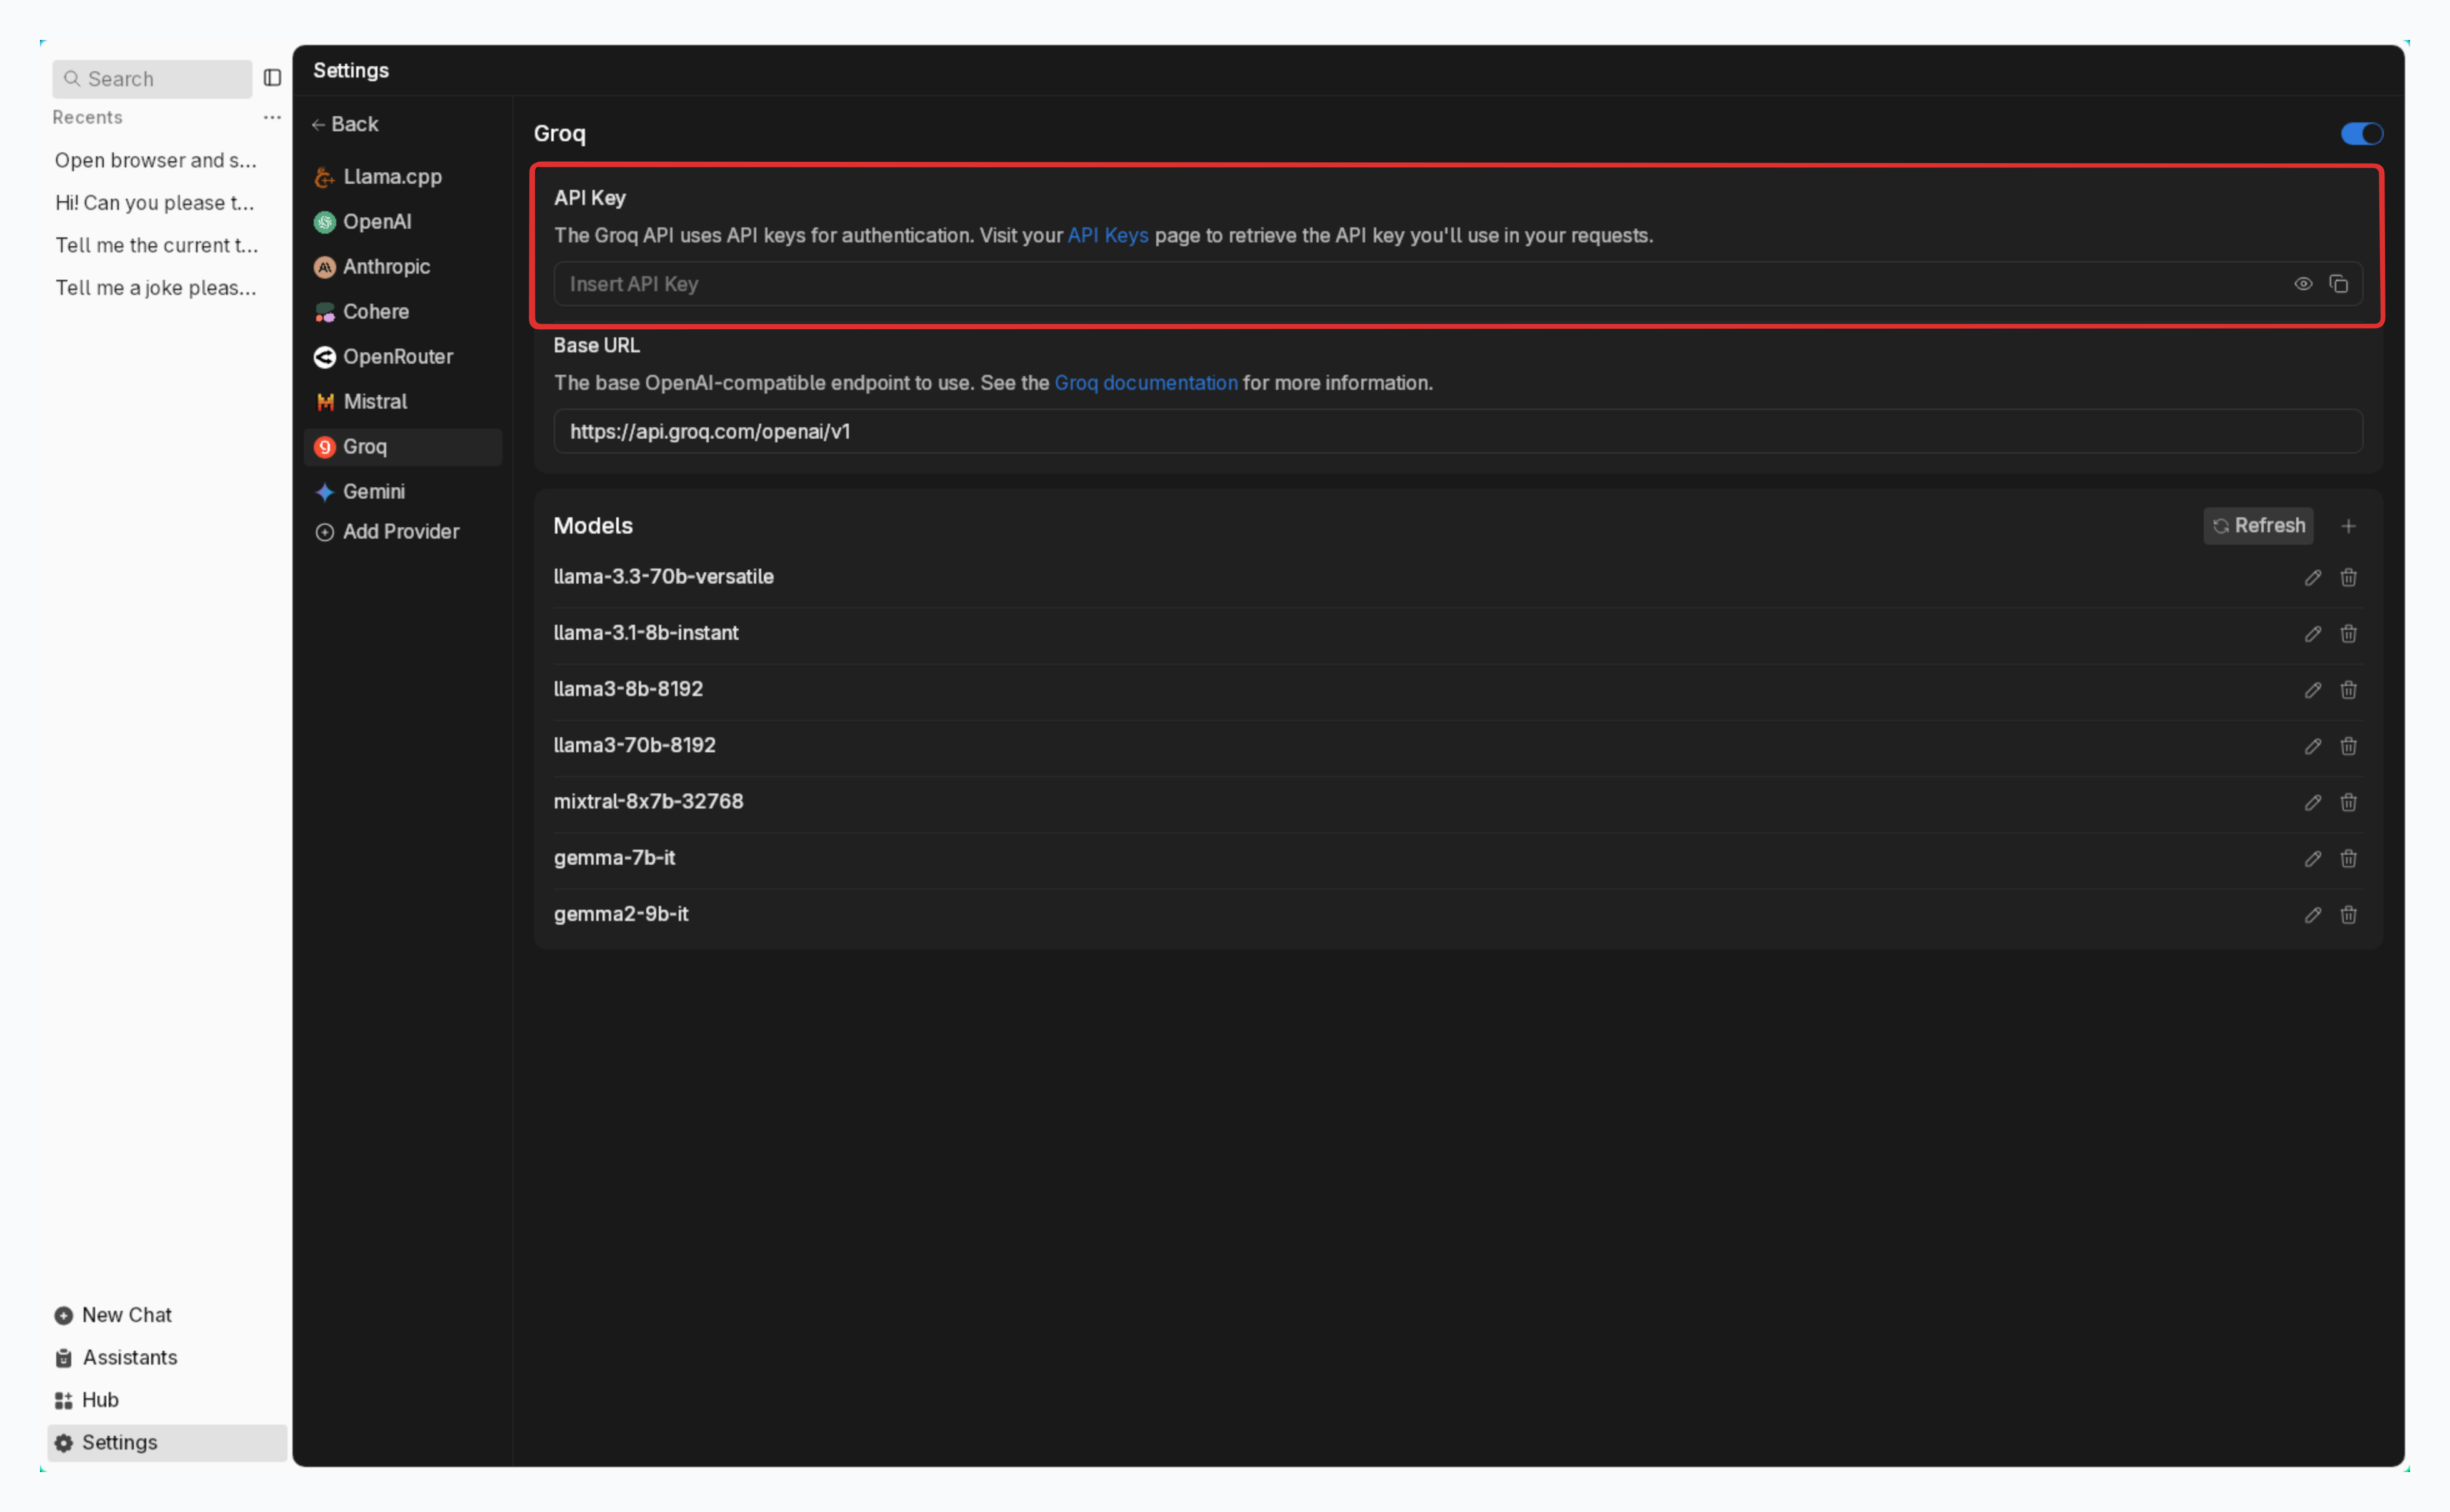Go Back from provider settings
The width and height of the screenshot is (2450, 1512).
346,124
